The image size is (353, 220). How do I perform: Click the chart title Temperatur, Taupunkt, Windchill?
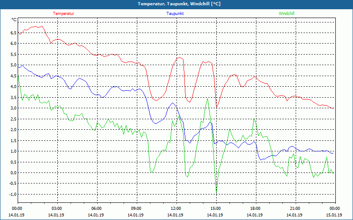click(x=179, y=4)
